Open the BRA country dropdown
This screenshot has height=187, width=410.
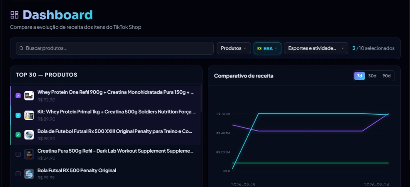point(267,48)
